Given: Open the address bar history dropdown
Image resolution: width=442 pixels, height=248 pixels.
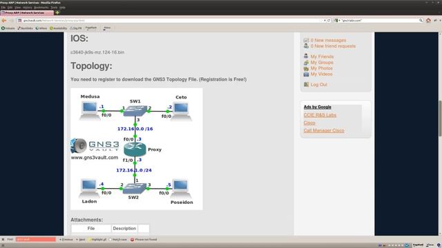Looking at the screenshot, I should coord(325,21).
